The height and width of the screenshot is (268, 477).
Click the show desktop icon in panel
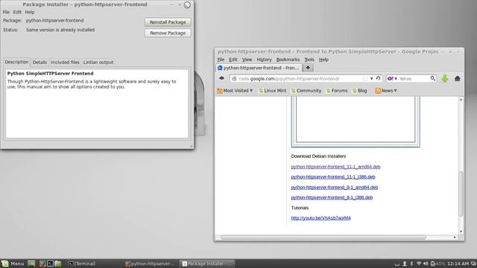coord(31,264)
